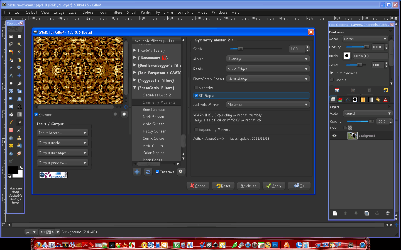Image resolution: width=401 pixels, height=250 pixels.
Task: Click the Maximize button in G'MIC
Action: (248, 186)
